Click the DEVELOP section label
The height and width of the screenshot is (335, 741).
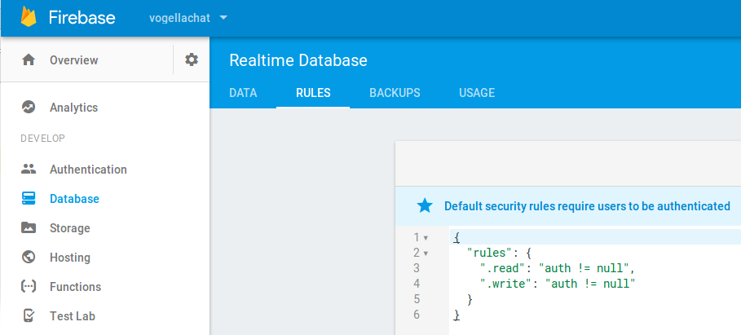tap(43, 139)
